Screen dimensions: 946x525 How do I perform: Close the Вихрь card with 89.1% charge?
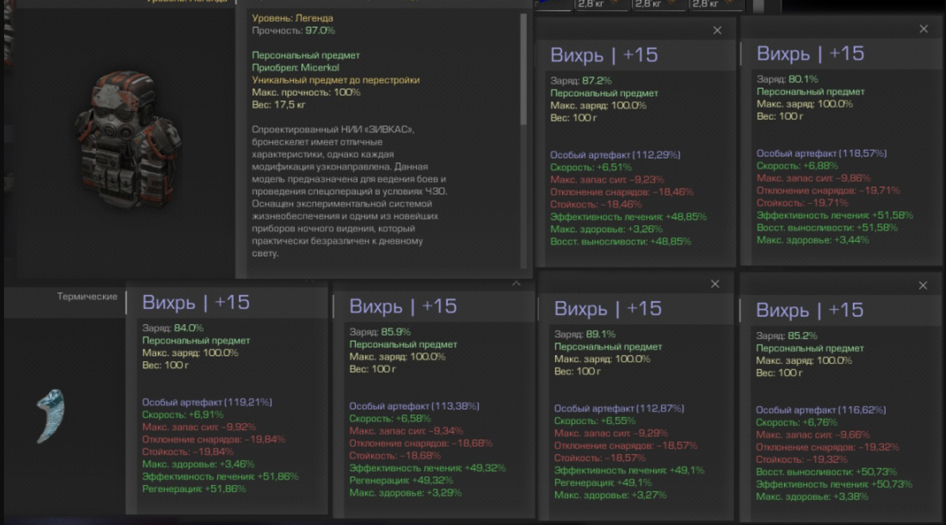715,284
